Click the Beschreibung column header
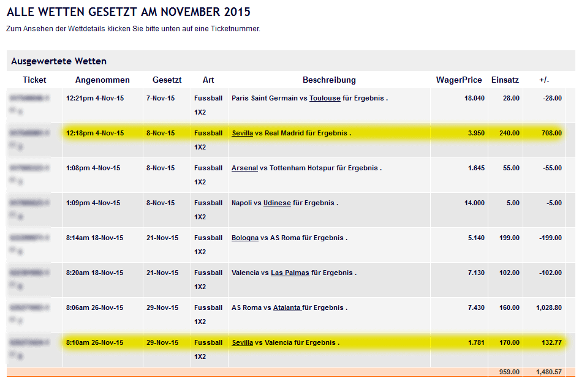The width and height of the screenshot is (579, 381). [x=329, y=80]
